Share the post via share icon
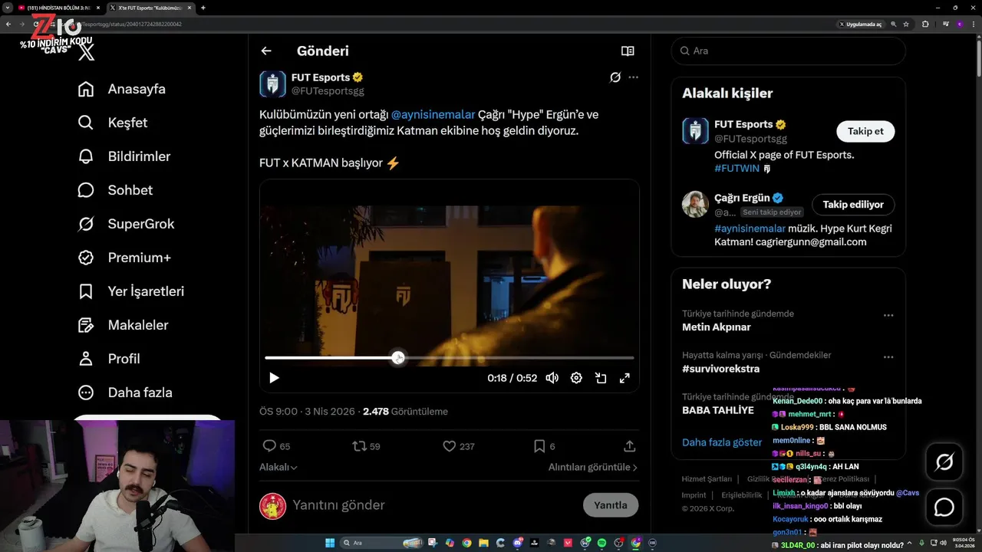 point(629,445)
